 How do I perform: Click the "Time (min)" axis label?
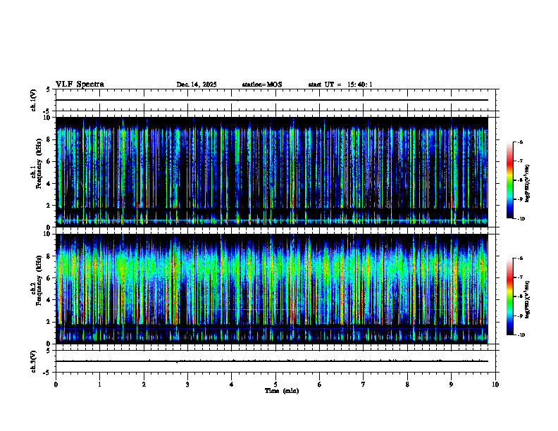[x=282, y=391]
